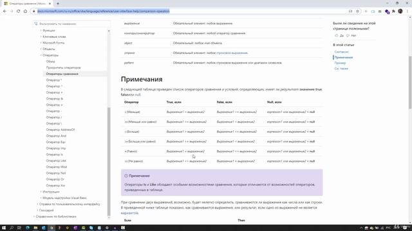Open Приоритеты операторов in sidebar
This screenshot has width=412, height=231.
(x=63, y=67)
